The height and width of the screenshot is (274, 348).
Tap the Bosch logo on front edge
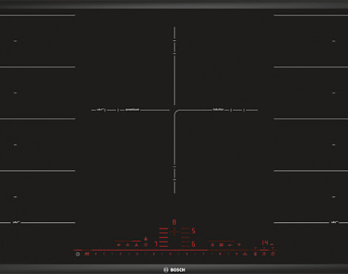[x=174, y=270]
